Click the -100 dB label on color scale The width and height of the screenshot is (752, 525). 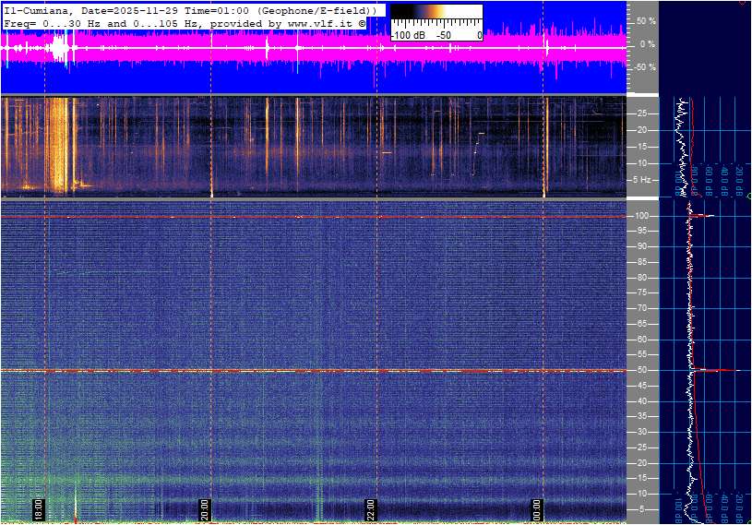tap(406, 35)
